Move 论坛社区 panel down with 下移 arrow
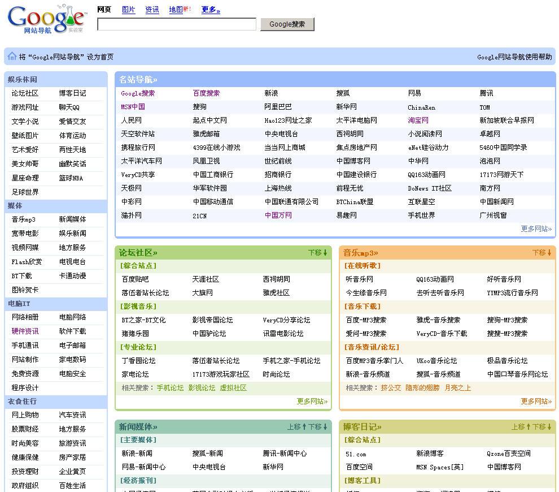The height and width of the screenshot is (492, 559). click(x=318, y=253)
